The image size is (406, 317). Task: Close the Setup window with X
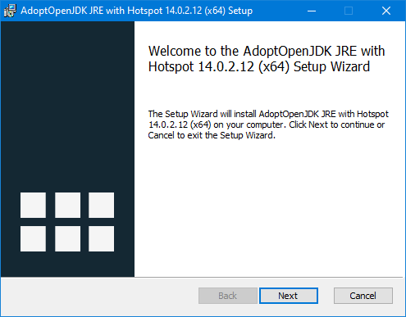pyautogui.click(x=386, y=11)
